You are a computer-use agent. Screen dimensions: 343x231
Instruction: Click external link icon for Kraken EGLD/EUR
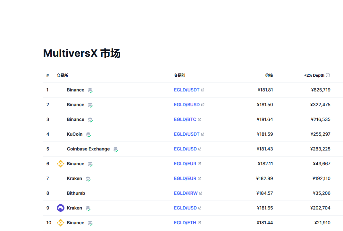click(199, 178)
